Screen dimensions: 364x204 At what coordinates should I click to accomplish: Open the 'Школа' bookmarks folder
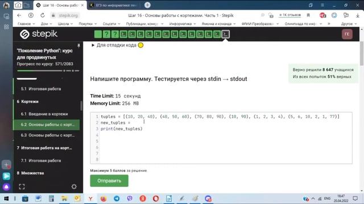pyautogui.click(x=65, y=24)
